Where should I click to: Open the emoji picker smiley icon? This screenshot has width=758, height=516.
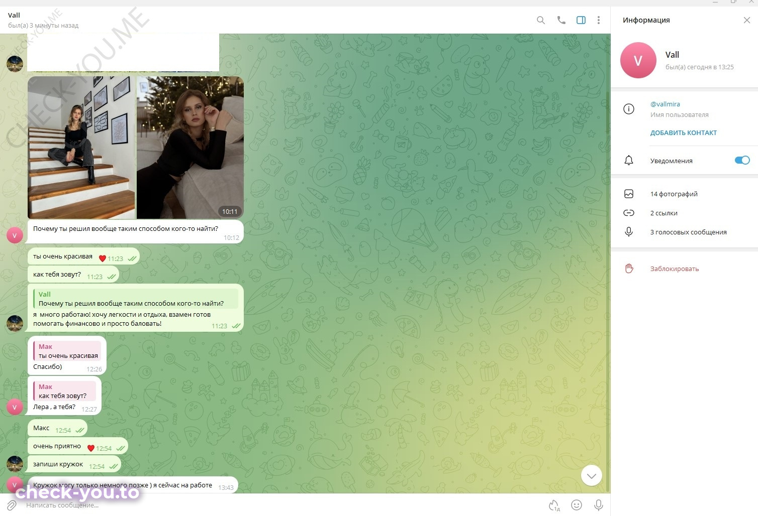pyautogui.click(x=577, y=505)
